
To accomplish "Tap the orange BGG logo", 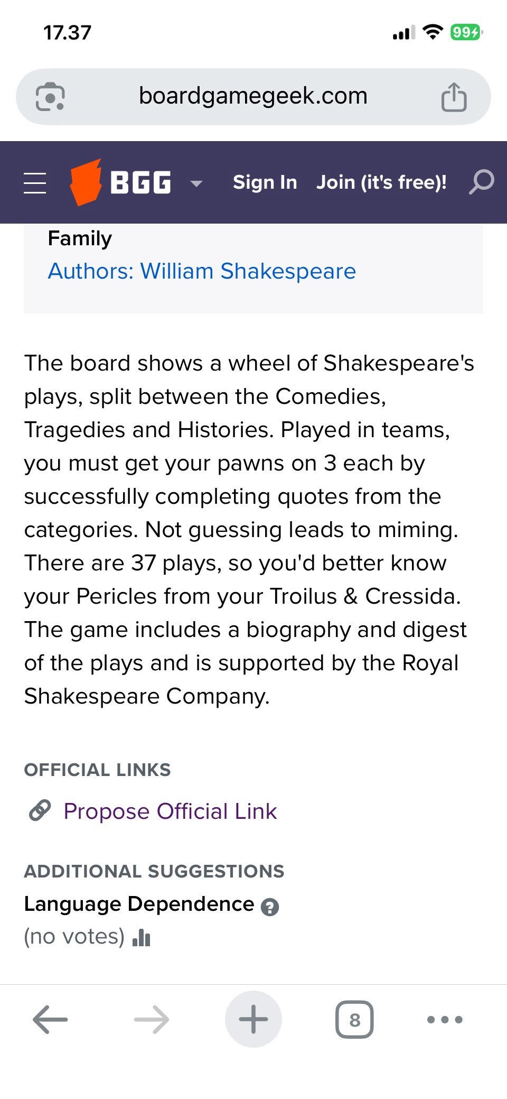I will [86, 182].
